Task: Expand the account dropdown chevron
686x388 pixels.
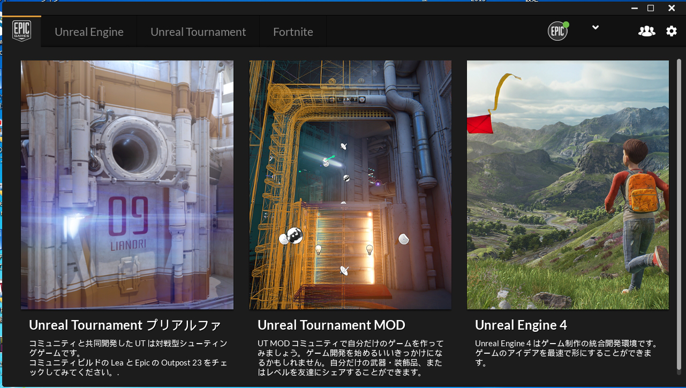Action: [595, 28]
